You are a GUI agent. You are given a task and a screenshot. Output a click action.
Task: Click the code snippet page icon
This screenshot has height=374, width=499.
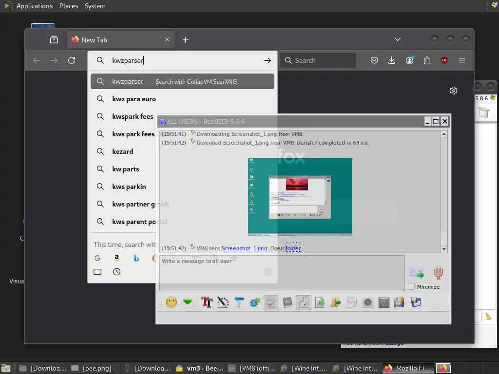click(351, 302)
